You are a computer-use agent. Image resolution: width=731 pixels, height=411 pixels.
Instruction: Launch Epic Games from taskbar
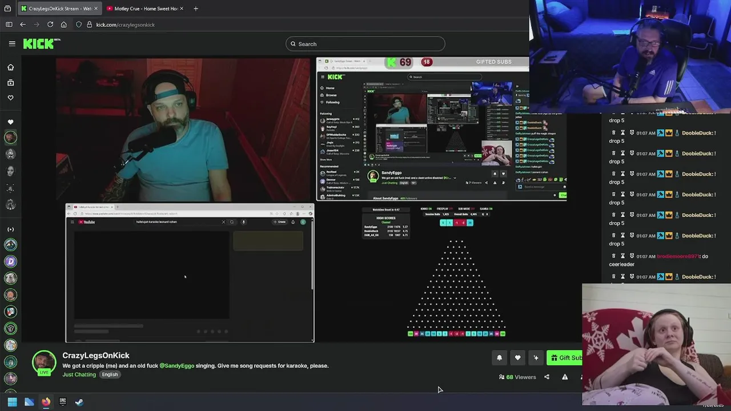pyautogui.click(x=63, y=402)
